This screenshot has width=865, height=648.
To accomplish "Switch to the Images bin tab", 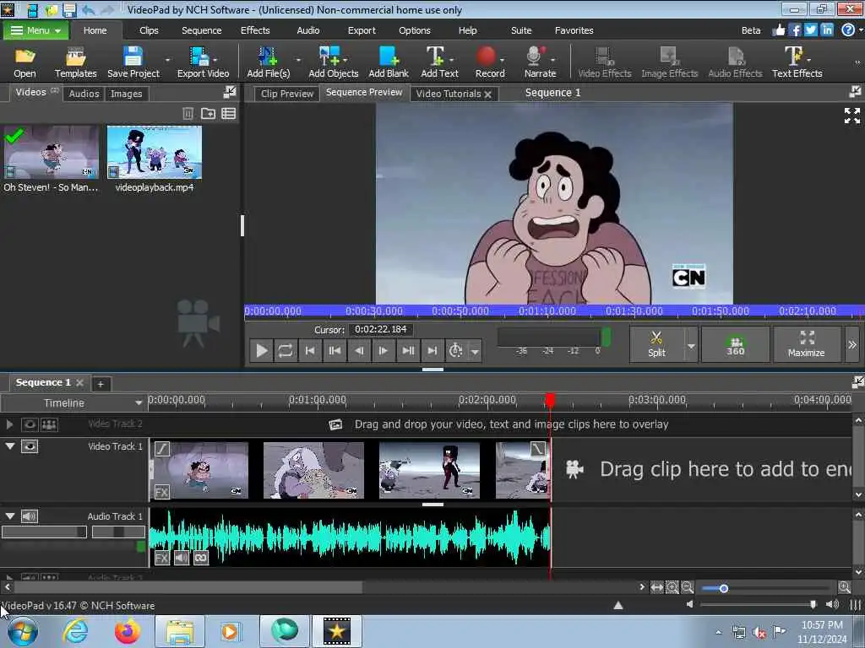I will (127, 94).
